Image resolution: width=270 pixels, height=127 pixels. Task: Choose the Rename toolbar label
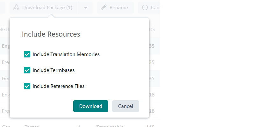coord(119,8)
